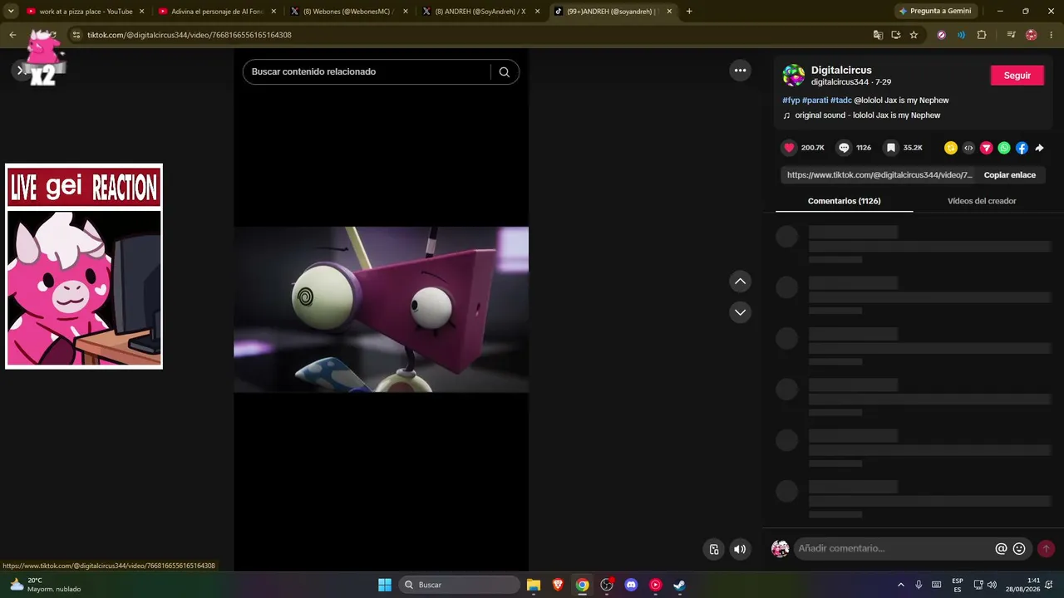The image size is (1064, 598).
Task: Open the blue sound extension icon
Action: click(961, 35)
